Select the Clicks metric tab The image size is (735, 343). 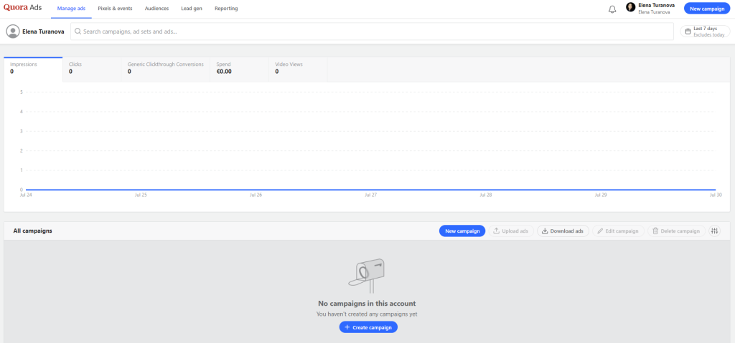tap(92, 68)
